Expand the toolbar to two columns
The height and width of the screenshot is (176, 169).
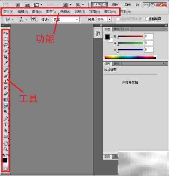tap(2, 25)
